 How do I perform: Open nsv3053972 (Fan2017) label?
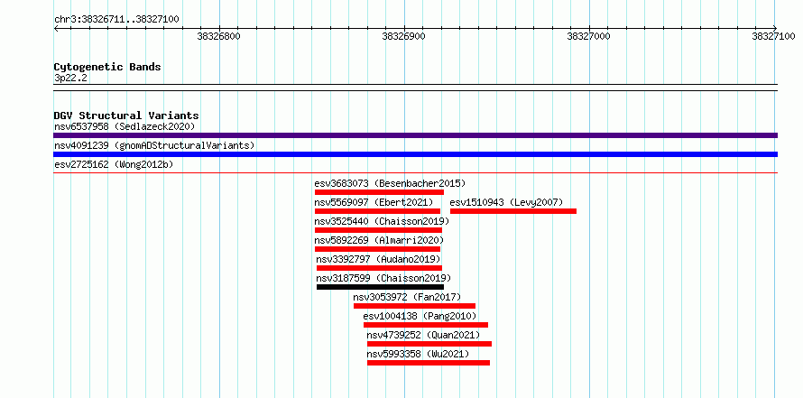tap(407, 297)
